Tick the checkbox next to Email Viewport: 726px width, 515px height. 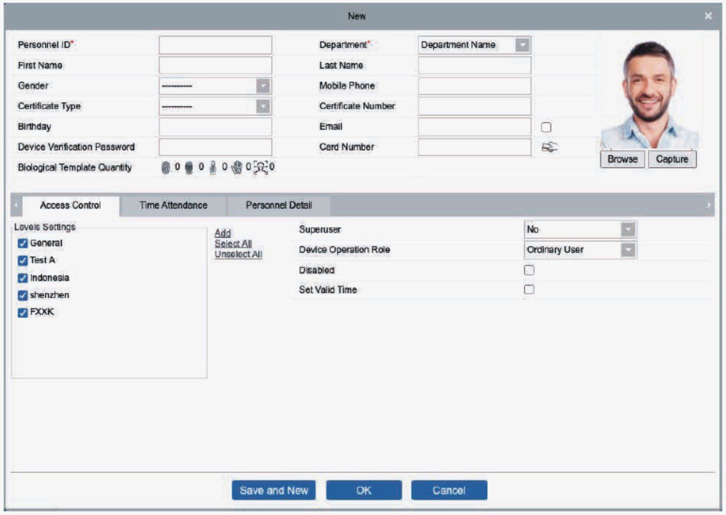tap(546, 127)
